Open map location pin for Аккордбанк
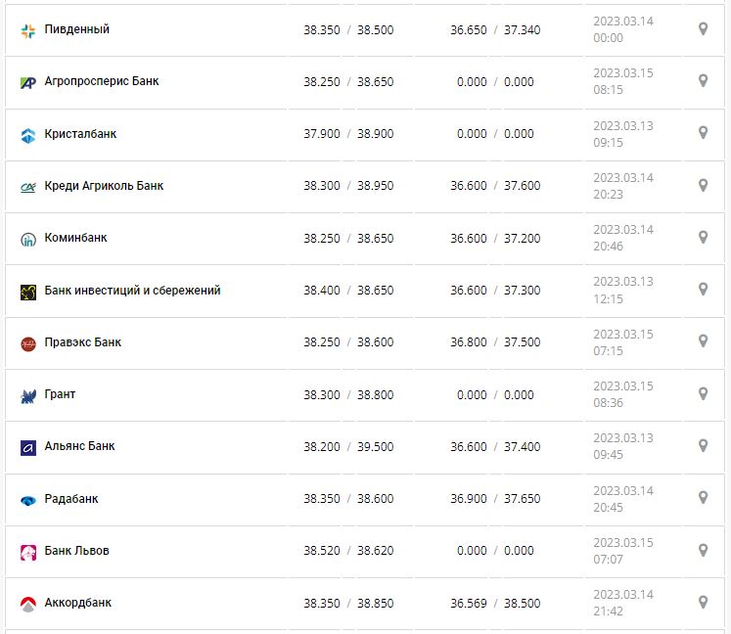Image resolution: width=731 pixels, height=634 pixels. 703,602
